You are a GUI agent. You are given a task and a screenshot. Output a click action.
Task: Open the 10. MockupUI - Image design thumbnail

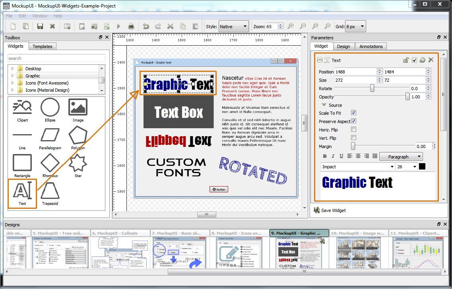click(x=358, y=249)
